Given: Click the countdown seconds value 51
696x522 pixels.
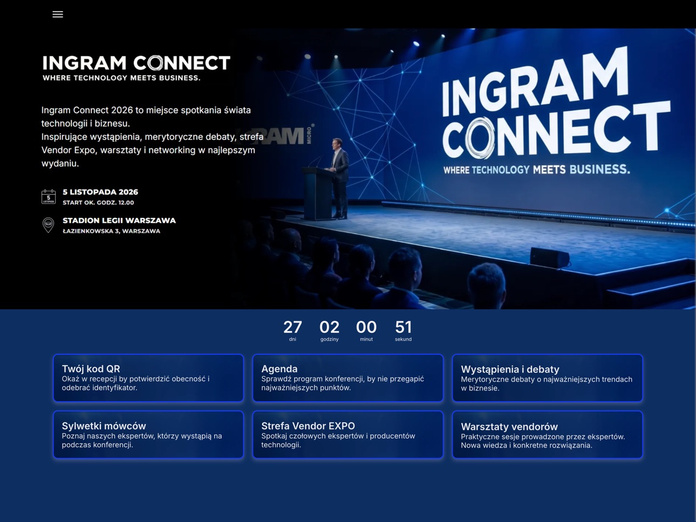Looking at the screenshot, I should [404, 327].
